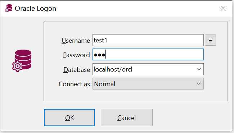Click the small database icon in title bar
234x133 pixels.
[9, 8]
